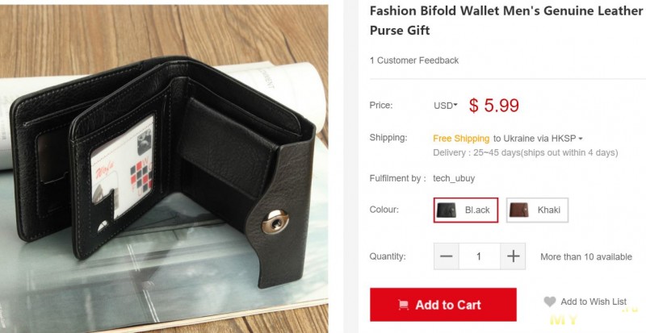Choose the Khaki colour option
Screen dimensions: 646x333
pos(537,210)
